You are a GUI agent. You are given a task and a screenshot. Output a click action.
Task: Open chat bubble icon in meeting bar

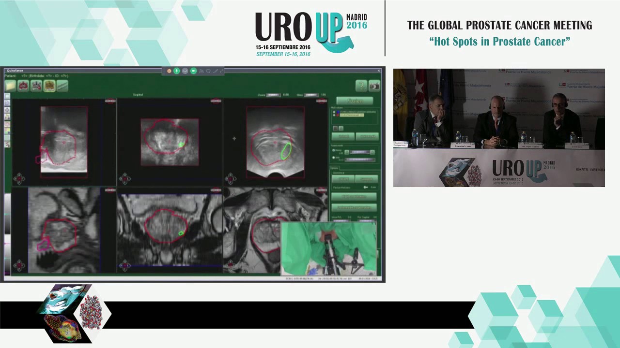208,71
